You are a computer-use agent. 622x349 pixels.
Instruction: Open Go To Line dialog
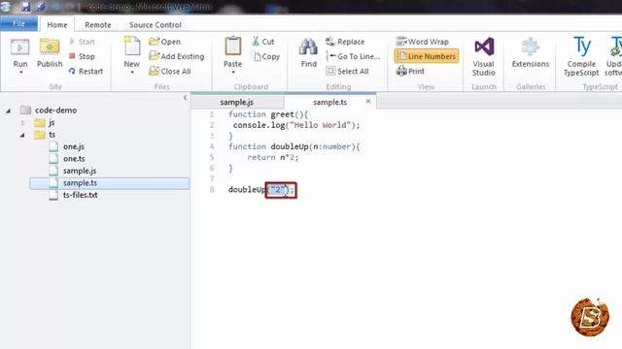coord(353,56)
